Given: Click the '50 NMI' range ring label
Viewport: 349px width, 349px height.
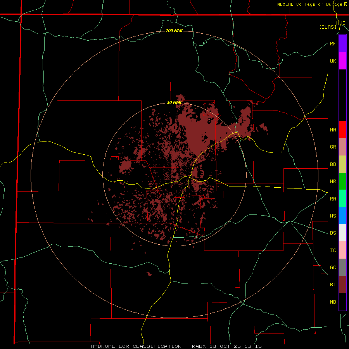Looking at the screenshot, I should [174, 103].
